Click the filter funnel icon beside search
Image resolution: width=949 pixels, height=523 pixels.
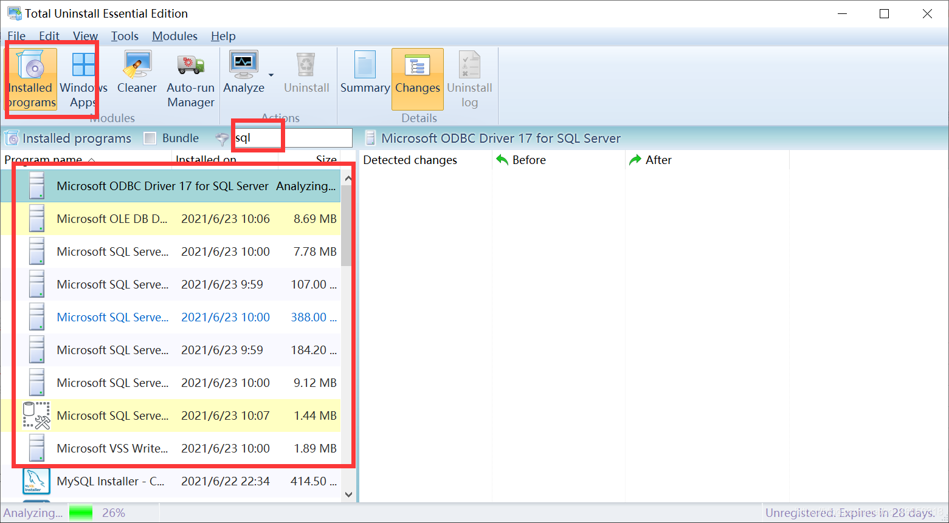click(223, 139)
